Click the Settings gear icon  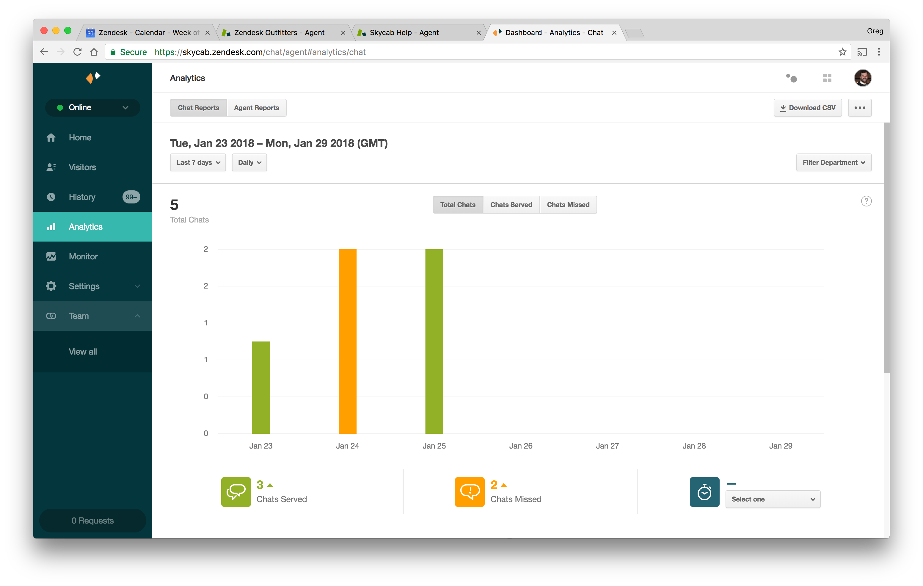51,286
